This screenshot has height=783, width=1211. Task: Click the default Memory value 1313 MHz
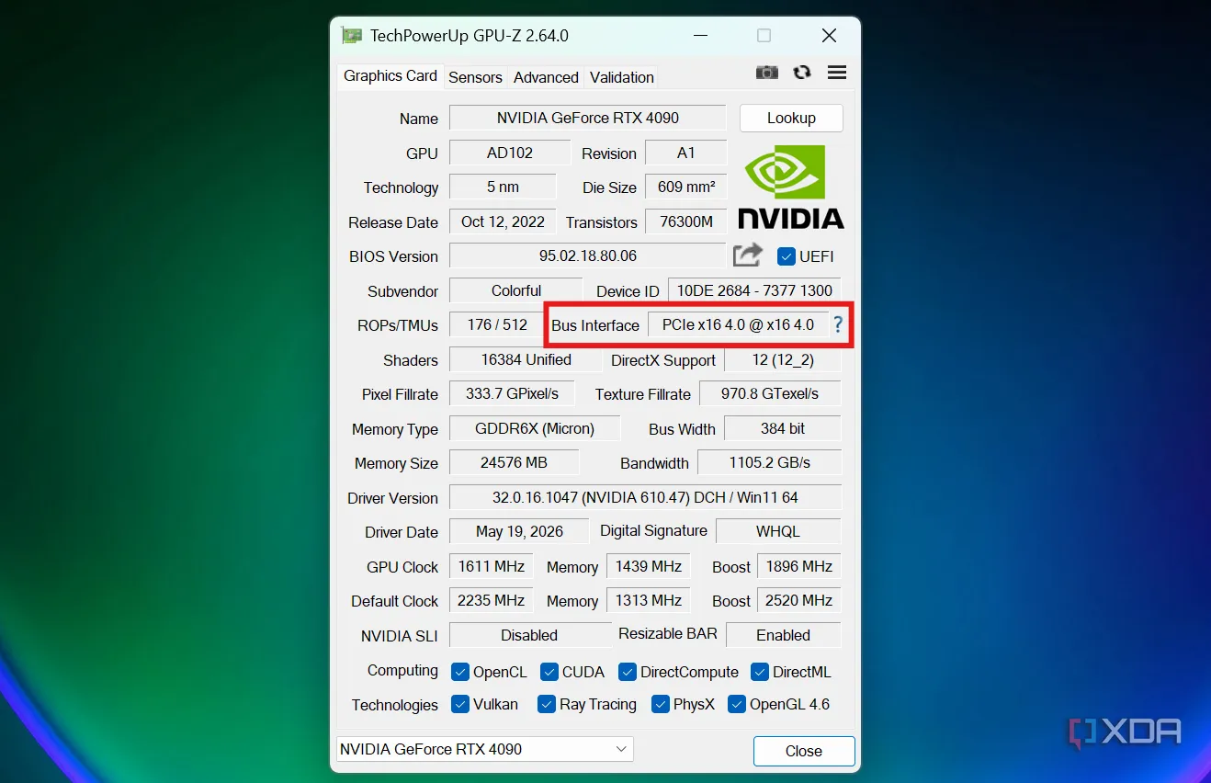click(649, 600)
